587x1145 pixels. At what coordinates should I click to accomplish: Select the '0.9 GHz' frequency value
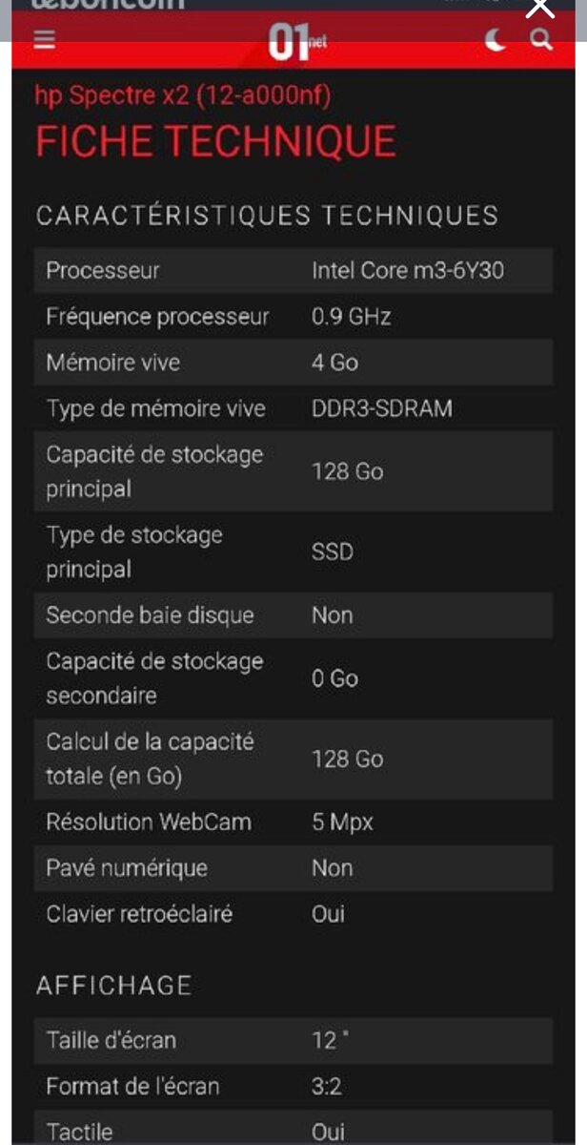click(x=354, y=316)
